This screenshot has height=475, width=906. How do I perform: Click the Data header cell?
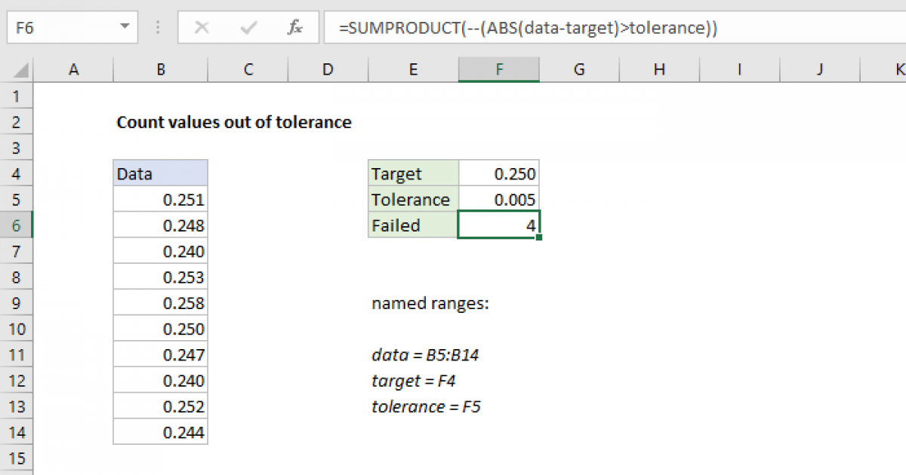161,174
